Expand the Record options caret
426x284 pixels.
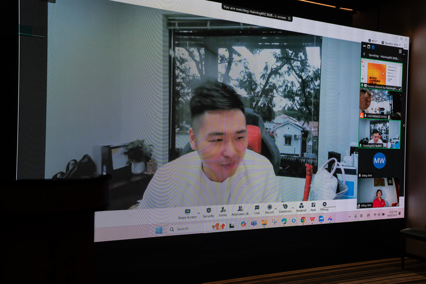pyautogui.click(x=276, y=208)
